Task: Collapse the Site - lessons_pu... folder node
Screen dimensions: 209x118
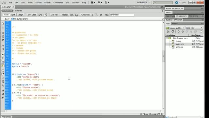Action: 167,38
